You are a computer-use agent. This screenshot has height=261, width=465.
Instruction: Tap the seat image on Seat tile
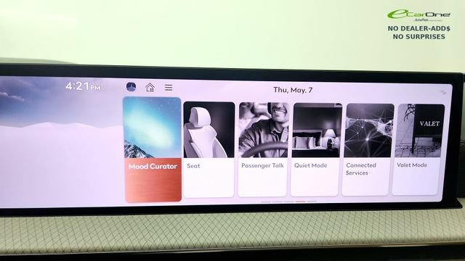pos(209,130)
